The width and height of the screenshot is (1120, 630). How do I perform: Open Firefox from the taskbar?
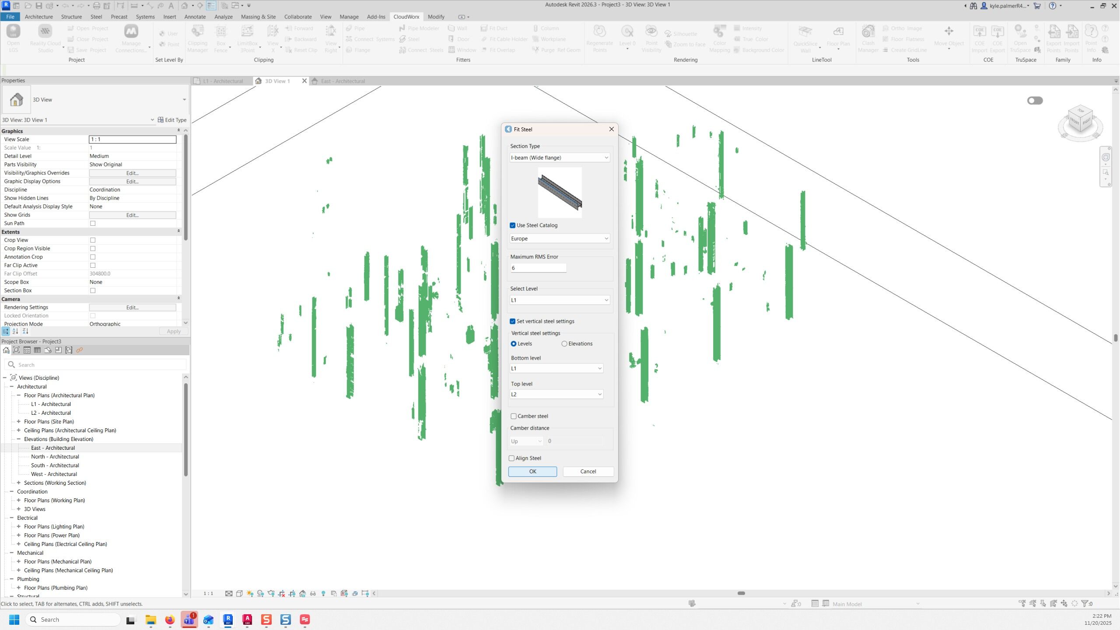[170, 619]
